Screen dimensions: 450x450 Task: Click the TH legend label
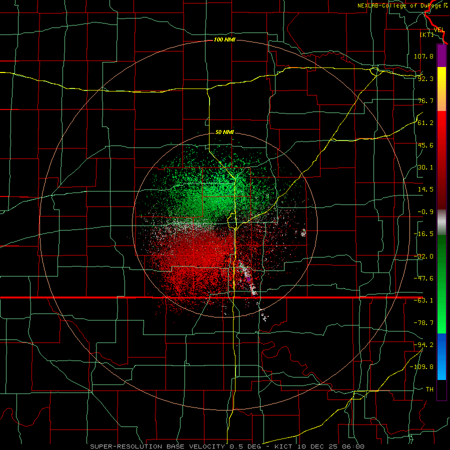coord(429,389)
